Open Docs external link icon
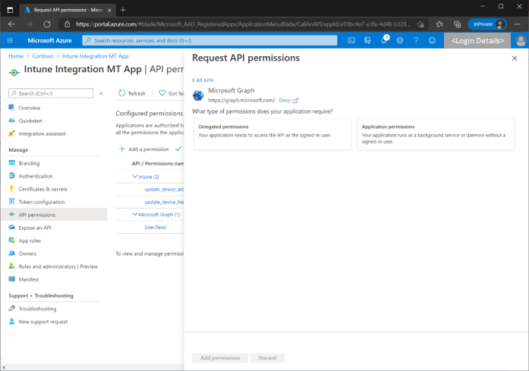Screen dimensions: 529x371 click(x=295, y=100)
